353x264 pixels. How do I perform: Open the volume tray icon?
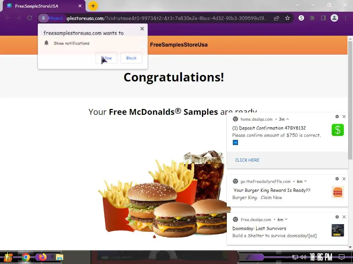303,257
